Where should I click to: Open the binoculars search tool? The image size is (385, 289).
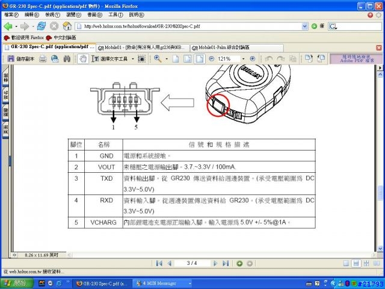pos(67,58)
